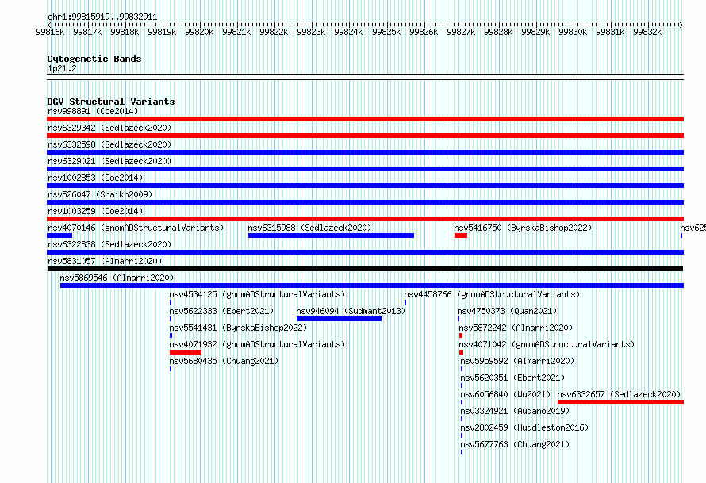Select nsv5622333 (Ebert2021) label

tap(221, 311)
